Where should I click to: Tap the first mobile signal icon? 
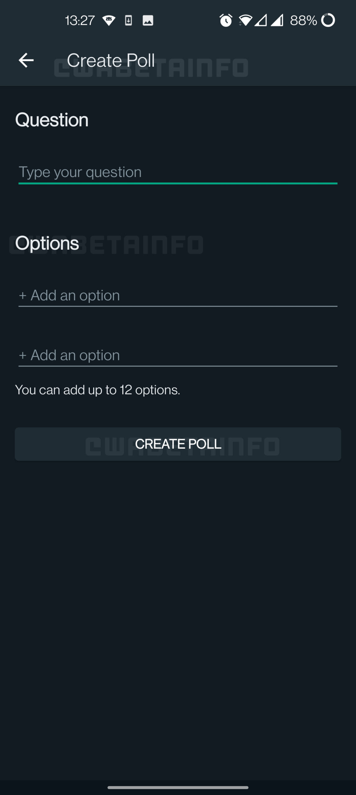coord(261,20)
